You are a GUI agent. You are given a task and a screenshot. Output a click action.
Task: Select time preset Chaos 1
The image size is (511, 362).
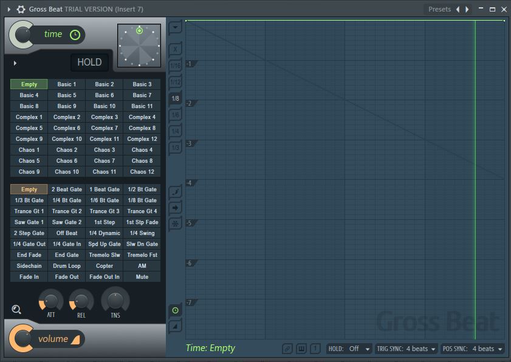pyautogui.click(x=29, y=150)
